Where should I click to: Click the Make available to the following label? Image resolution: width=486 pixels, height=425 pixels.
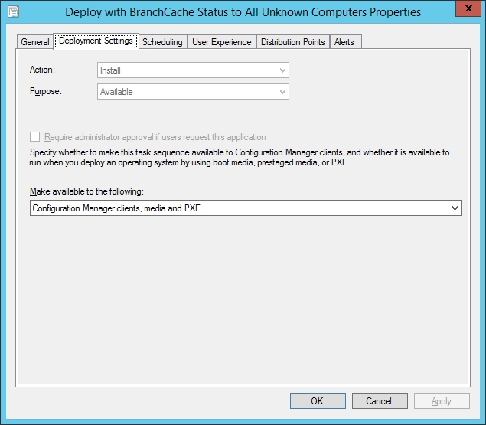86,191
